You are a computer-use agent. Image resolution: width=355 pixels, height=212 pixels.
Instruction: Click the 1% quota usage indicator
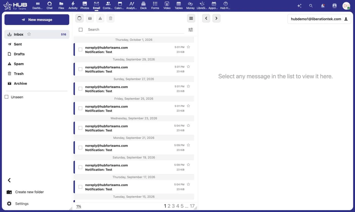tap(79, 206)
